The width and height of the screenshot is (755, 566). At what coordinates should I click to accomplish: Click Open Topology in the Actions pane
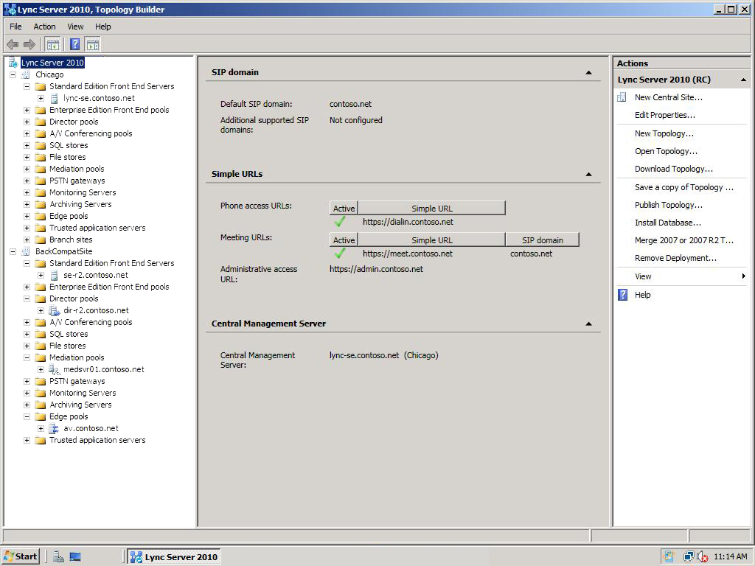[666, 151]
